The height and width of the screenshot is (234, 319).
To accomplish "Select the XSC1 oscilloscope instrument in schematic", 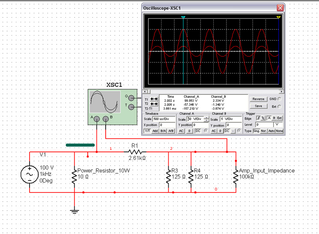I will coord(112,107).
